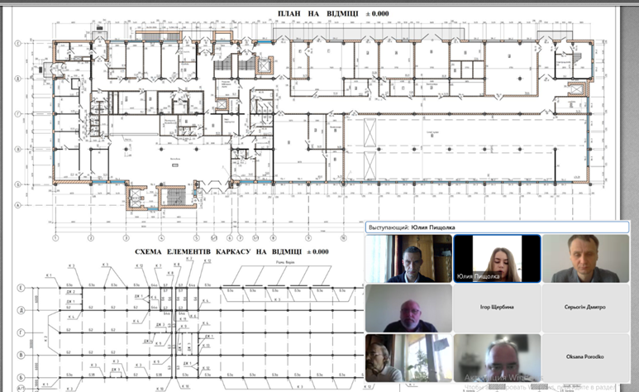Click axis letter 'Б' of the frame scheme
Viewport: 639px width, 392px height.
(21, 378)
